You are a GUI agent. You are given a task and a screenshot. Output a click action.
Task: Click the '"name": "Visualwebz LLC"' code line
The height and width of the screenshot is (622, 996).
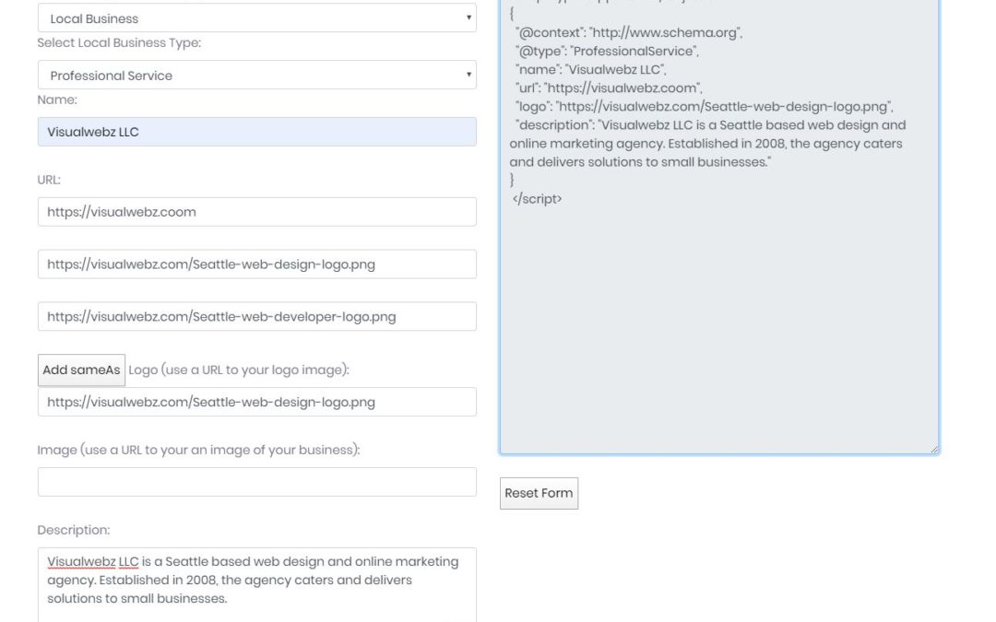tap(591, 69)
